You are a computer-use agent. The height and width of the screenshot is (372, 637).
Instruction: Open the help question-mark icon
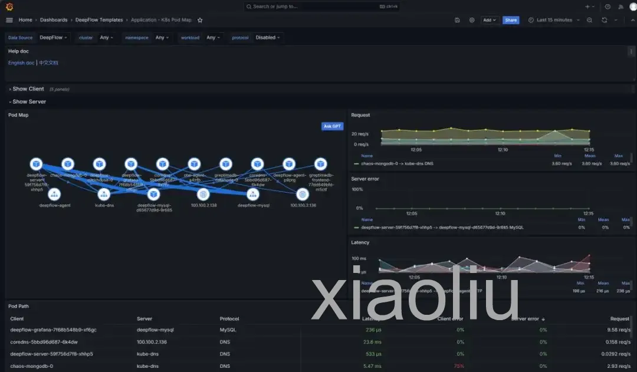608,6
